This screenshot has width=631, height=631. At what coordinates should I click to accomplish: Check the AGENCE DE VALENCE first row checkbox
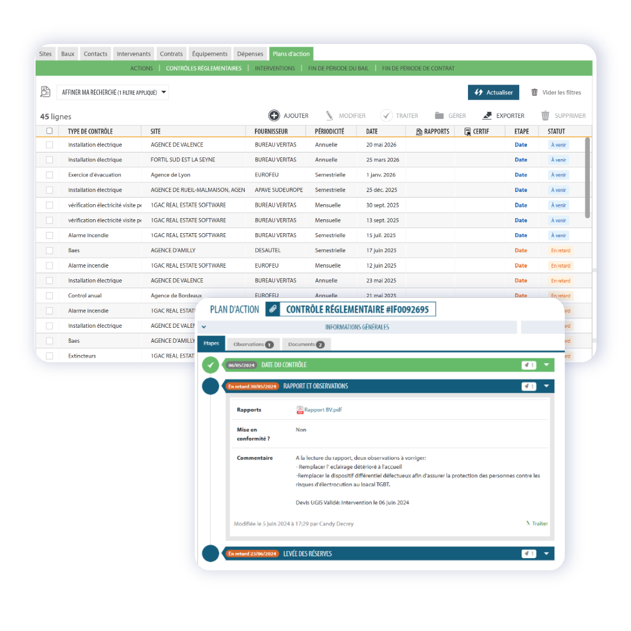tap(50, 145)
